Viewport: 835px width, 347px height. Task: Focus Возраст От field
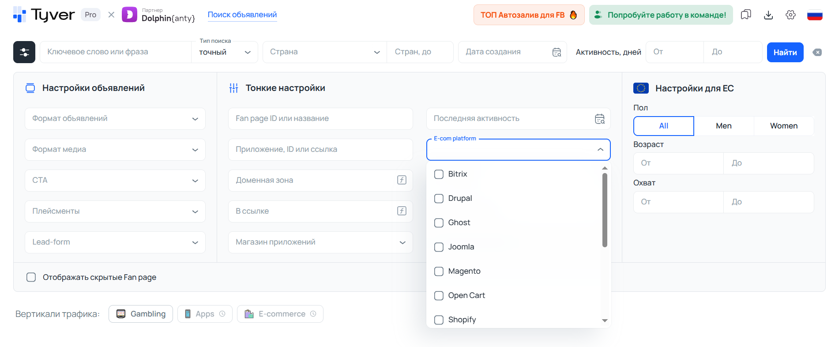[x=678, y=163]
